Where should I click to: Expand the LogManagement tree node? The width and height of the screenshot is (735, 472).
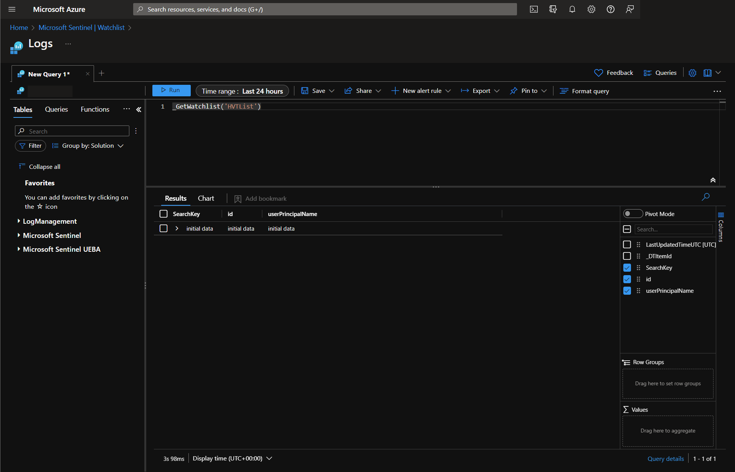click(x=18, y=221)
